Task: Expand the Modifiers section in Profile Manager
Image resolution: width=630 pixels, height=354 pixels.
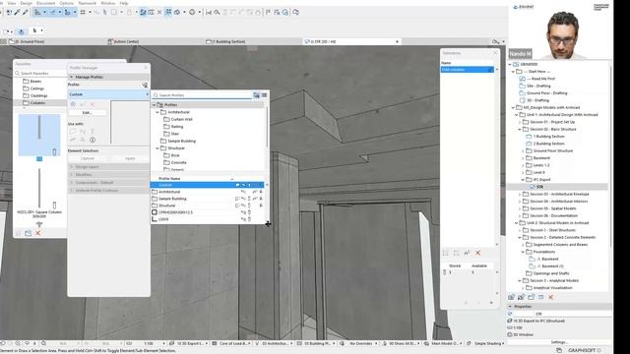Action: tap(109, 175)
